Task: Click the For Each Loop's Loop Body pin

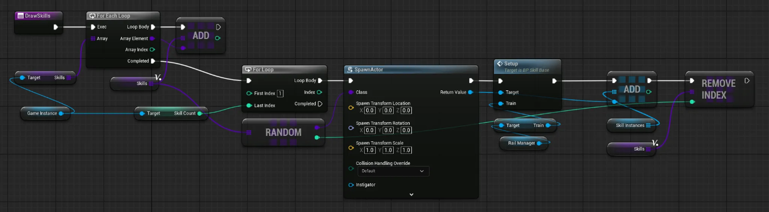Action: [x=153, y=27]
